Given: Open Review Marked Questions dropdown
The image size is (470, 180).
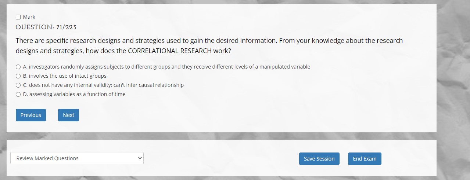Looking at the screenshot, I should (x=77, y=158).
